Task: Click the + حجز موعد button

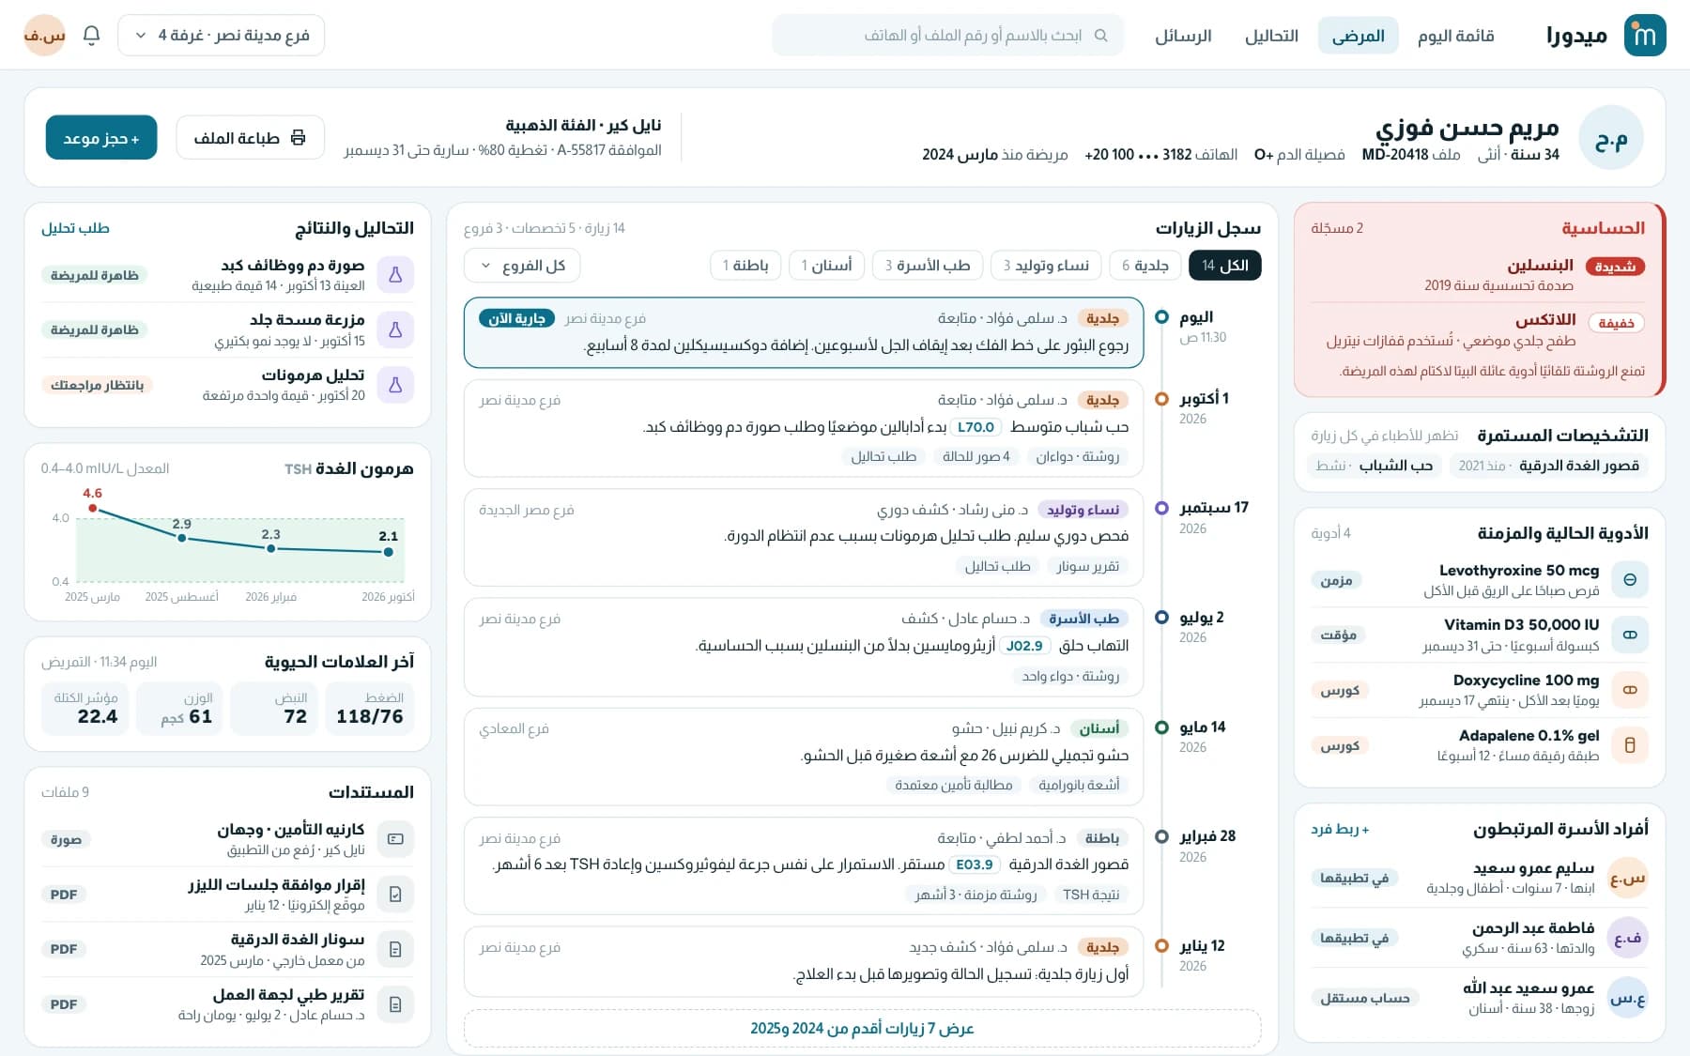Action: point(101,138)
